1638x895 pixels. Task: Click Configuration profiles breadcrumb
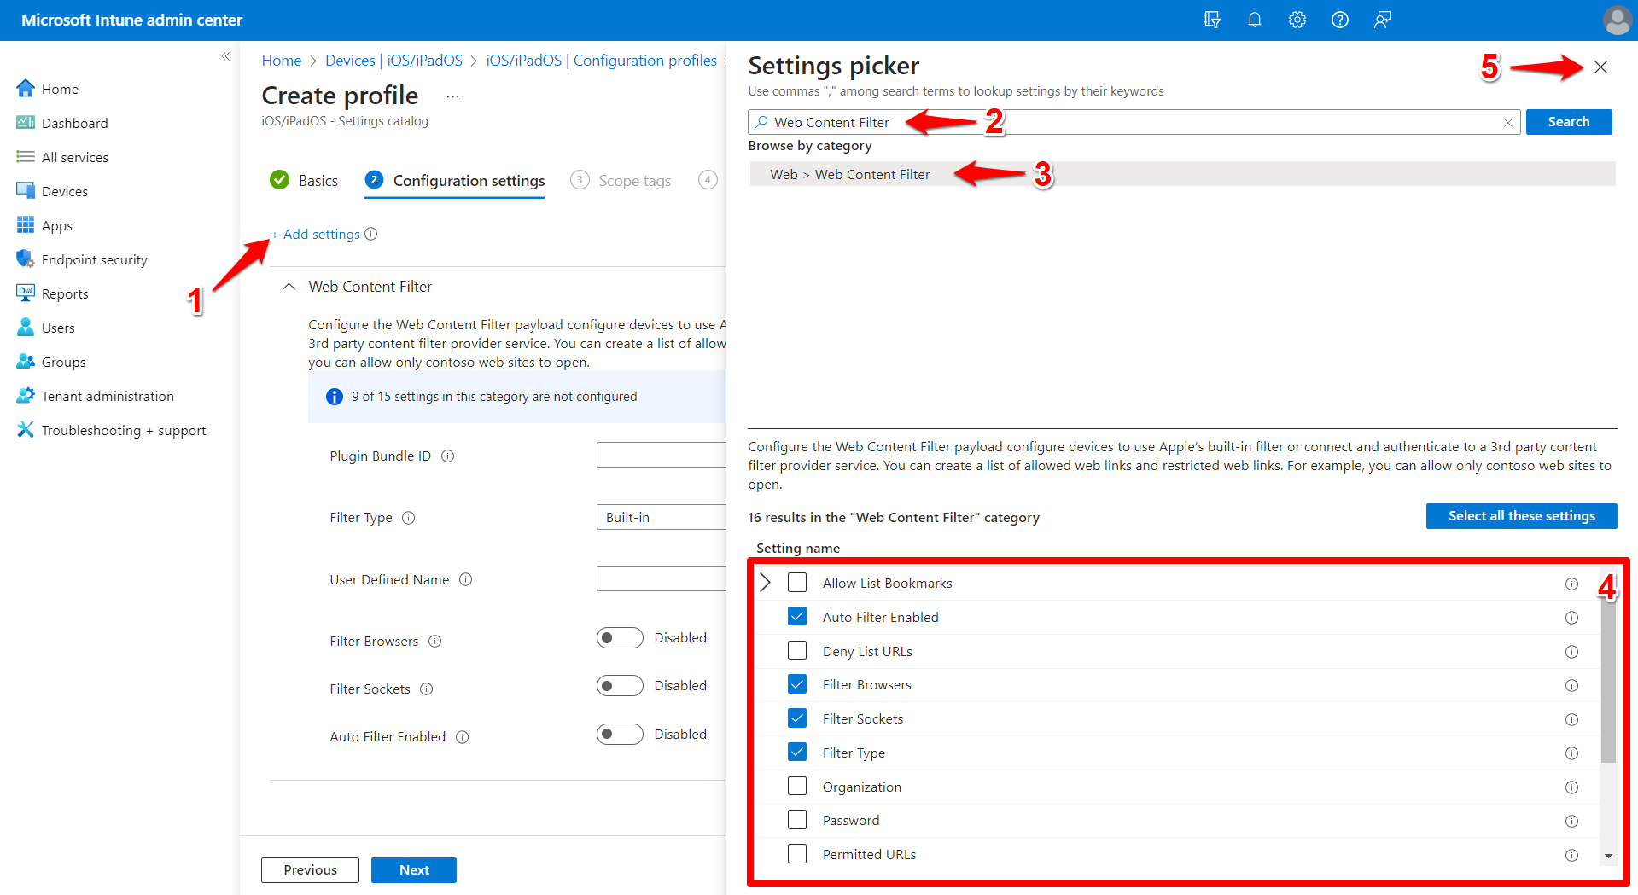pyautogui.click(x=602, y=61)
